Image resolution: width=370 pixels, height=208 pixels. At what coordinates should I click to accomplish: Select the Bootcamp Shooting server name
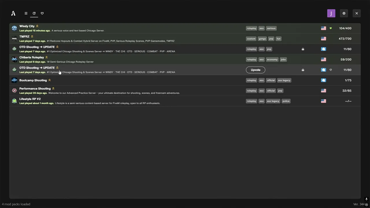coord(33,80)
